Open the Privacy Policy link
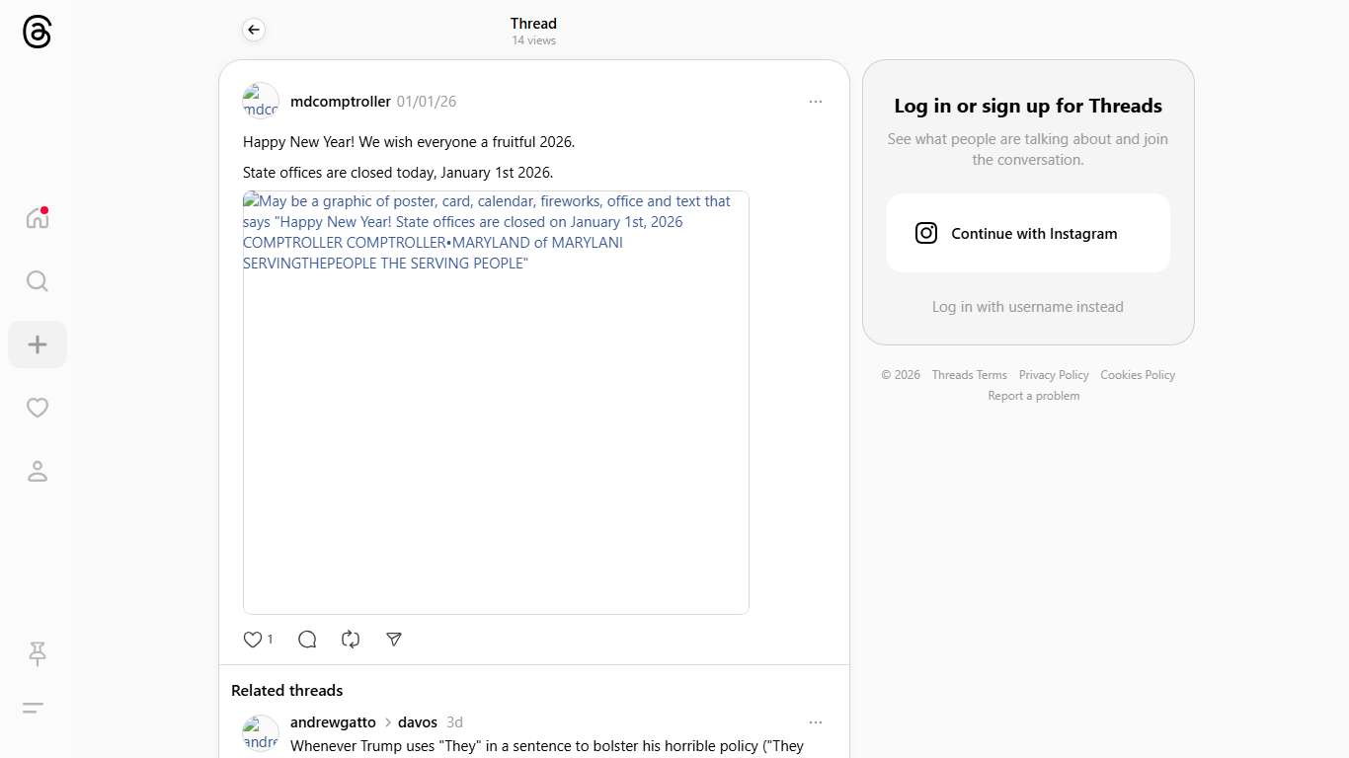Screen dimensions: 1349x758 1053,375
